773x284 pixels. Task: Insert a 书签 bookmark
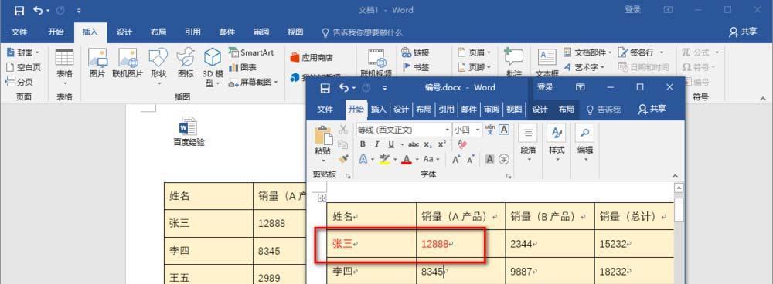(x=415, y=67)
